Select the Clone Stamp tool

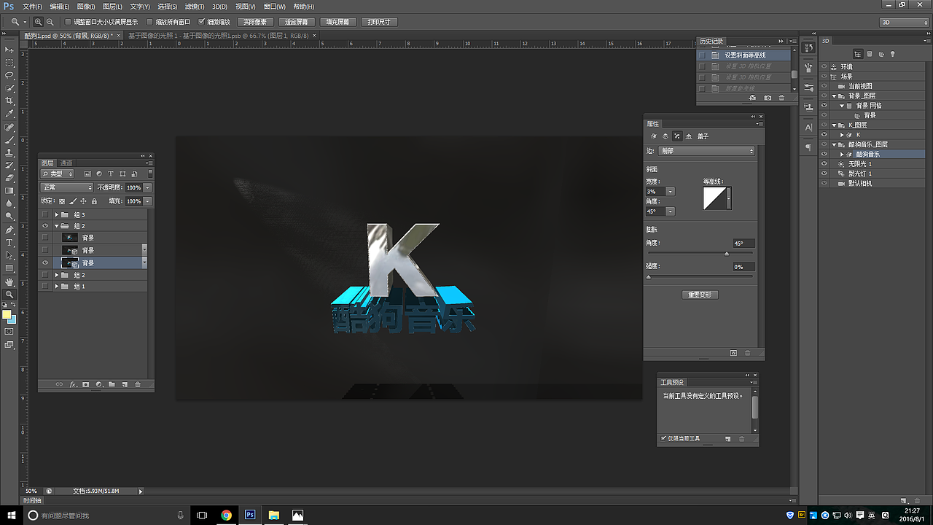pyautogui.click(x=9, y=152)
